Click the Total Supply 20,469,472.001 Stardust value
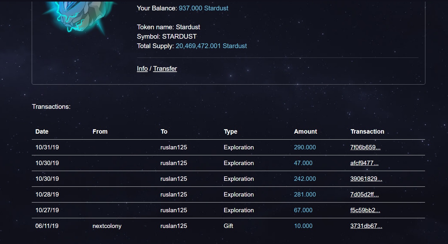Image resolution: width=448 pixels, height=244 pixels. click(211, 46)
